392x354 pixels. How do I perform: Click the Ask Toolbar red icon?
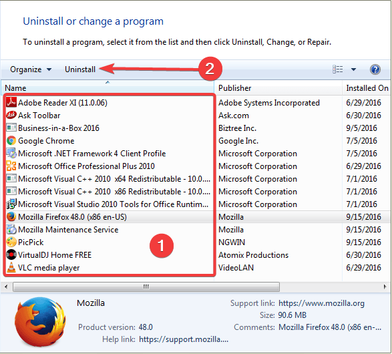click(x=11, y=115)
